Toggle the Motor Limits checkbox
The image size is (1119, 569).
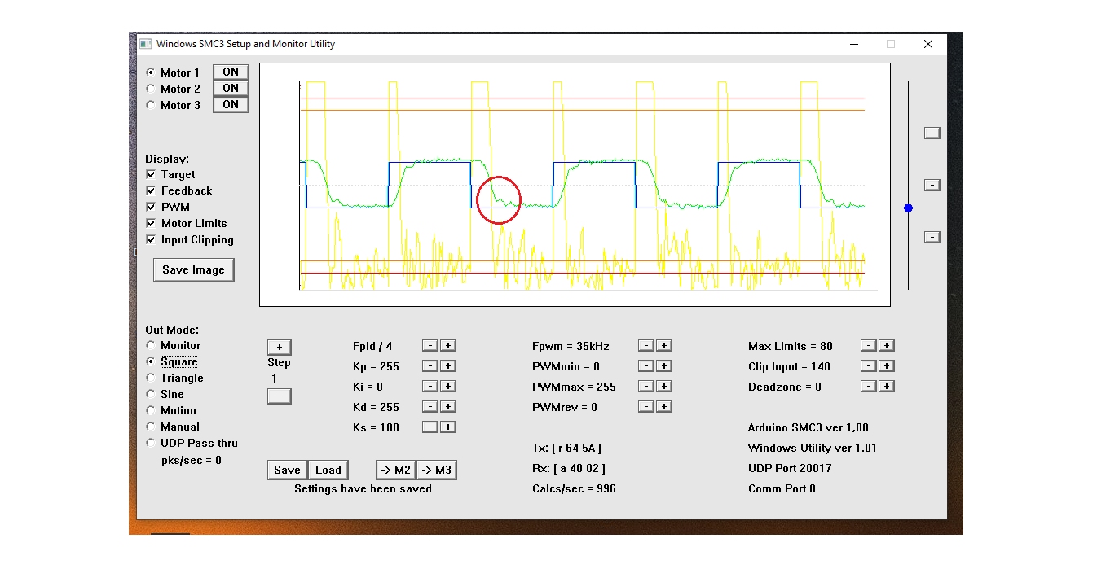click(x=151, y=224)
